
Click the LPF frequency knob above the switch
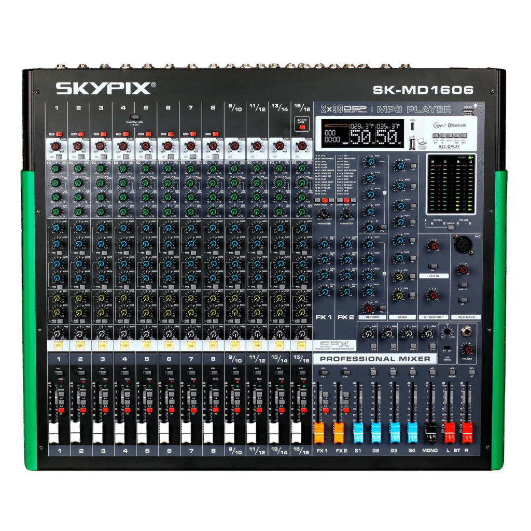click(447, 332)
